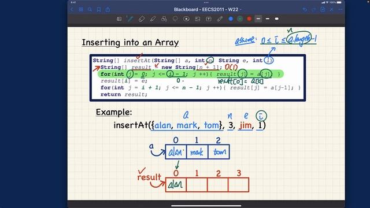Tap the multitasking three-dots control at top

click(206, 2)
